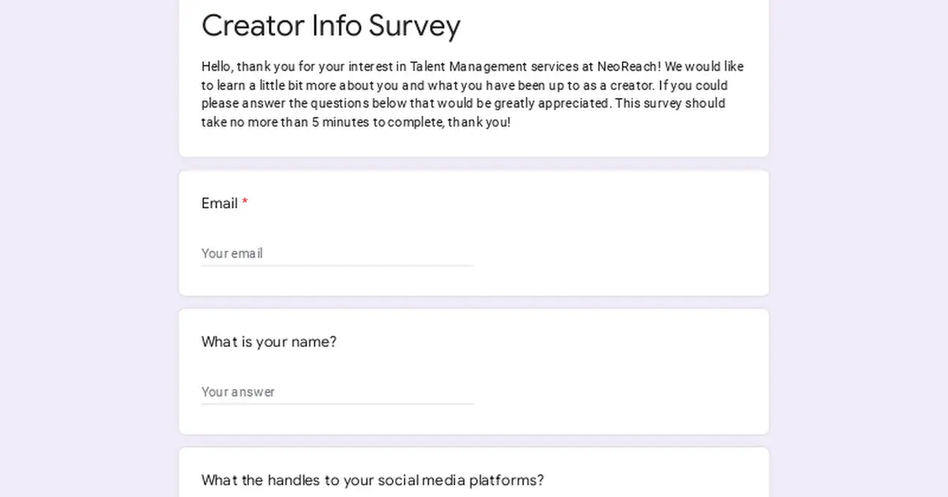Click the "What is your name?" label
948x497 pixels.
point(269,342)
